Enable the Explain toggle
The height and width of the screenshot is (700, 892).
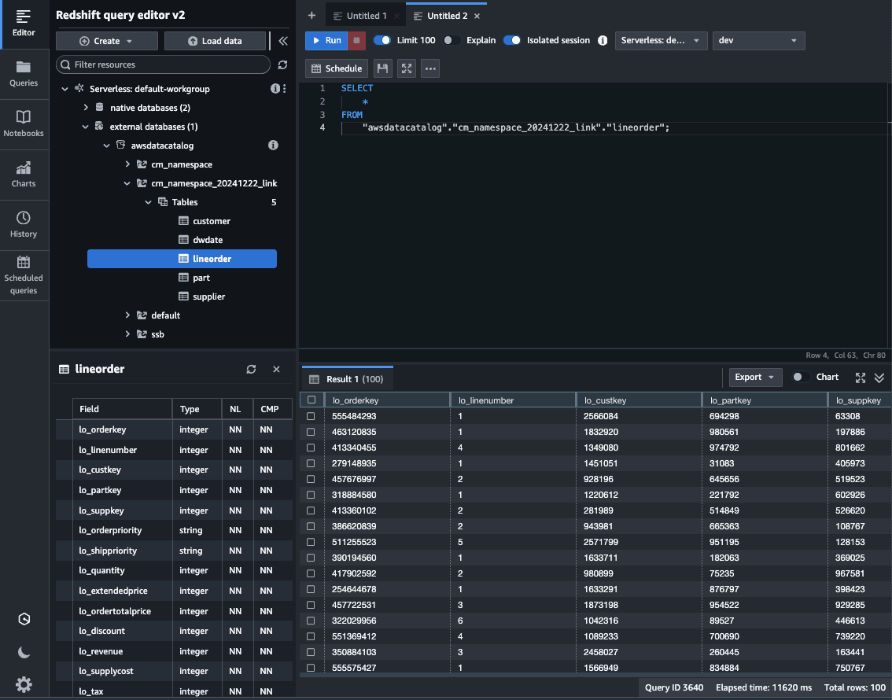point(452,39)
